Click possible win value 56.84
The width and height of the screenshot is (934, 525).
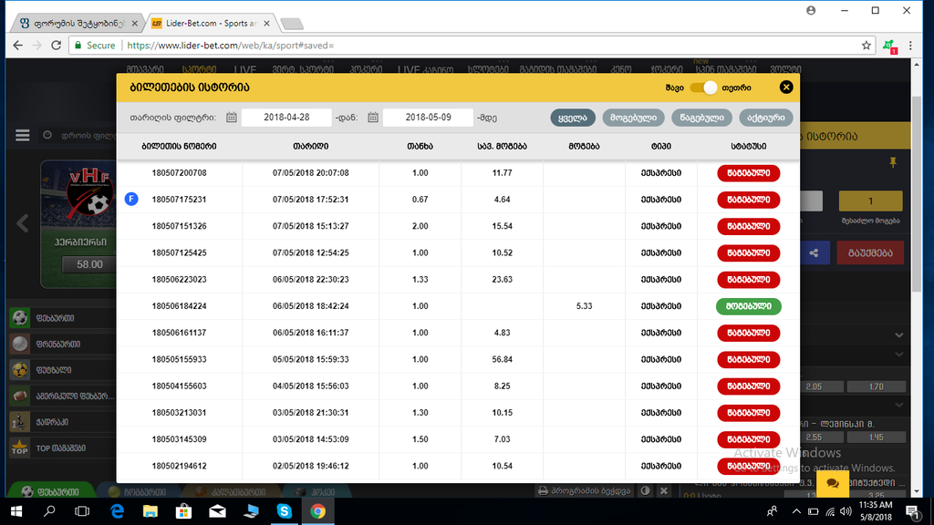(x=503, y=359)
